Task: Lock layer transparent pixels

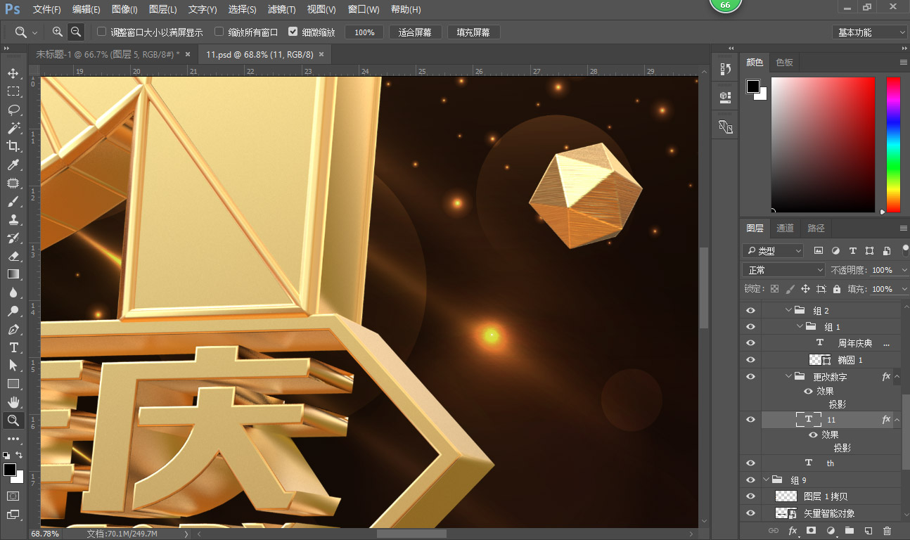Action: click(774, 289)
